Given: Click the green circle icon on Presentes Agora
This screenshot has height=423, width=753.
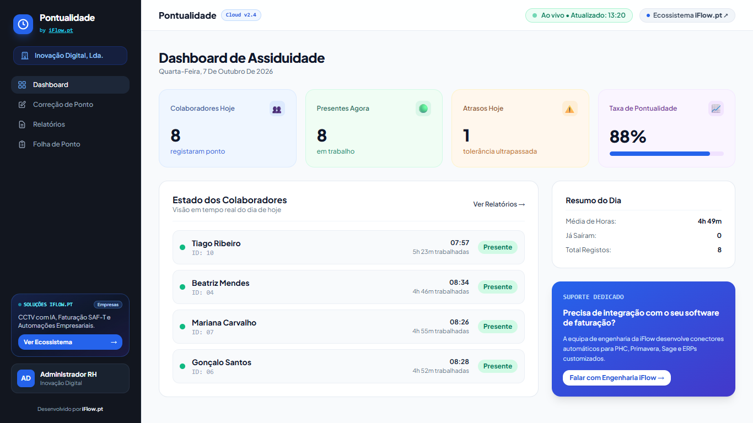Looking at the screenshot, I should (x=423, y=109).
